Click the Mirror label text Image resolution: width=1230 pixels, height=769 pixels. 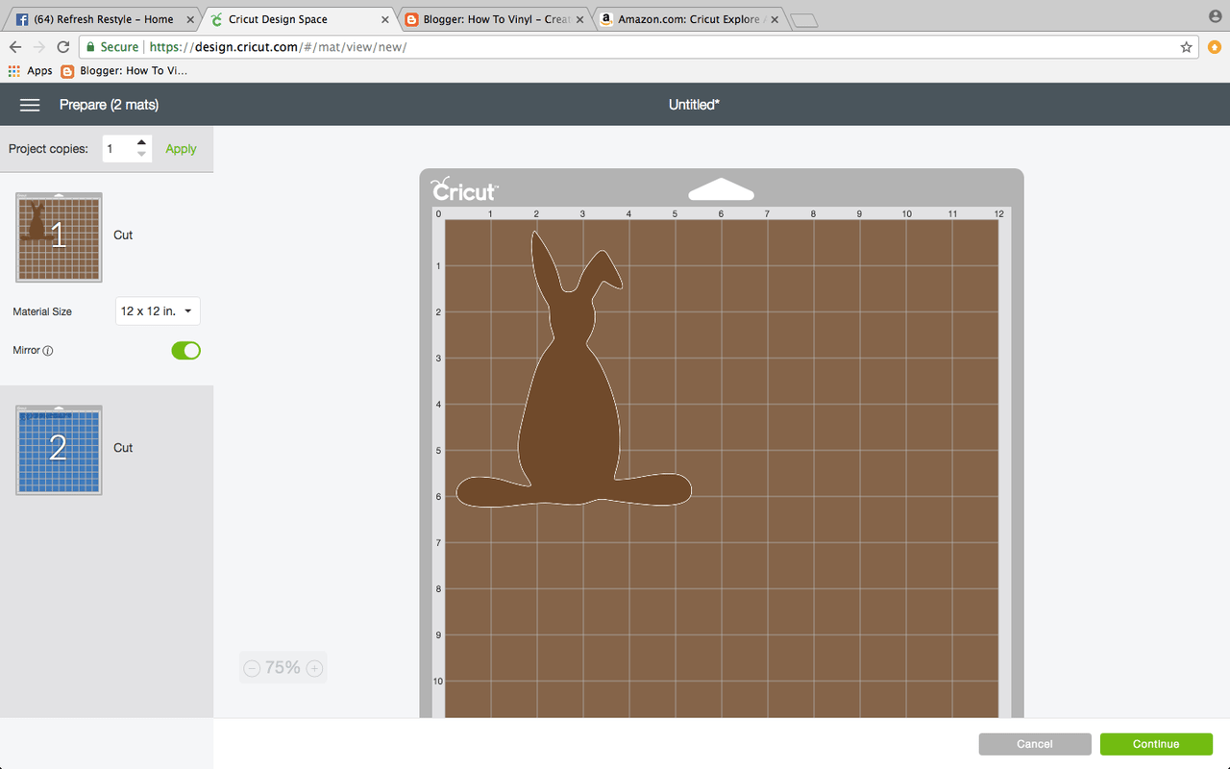coord(27,351)
